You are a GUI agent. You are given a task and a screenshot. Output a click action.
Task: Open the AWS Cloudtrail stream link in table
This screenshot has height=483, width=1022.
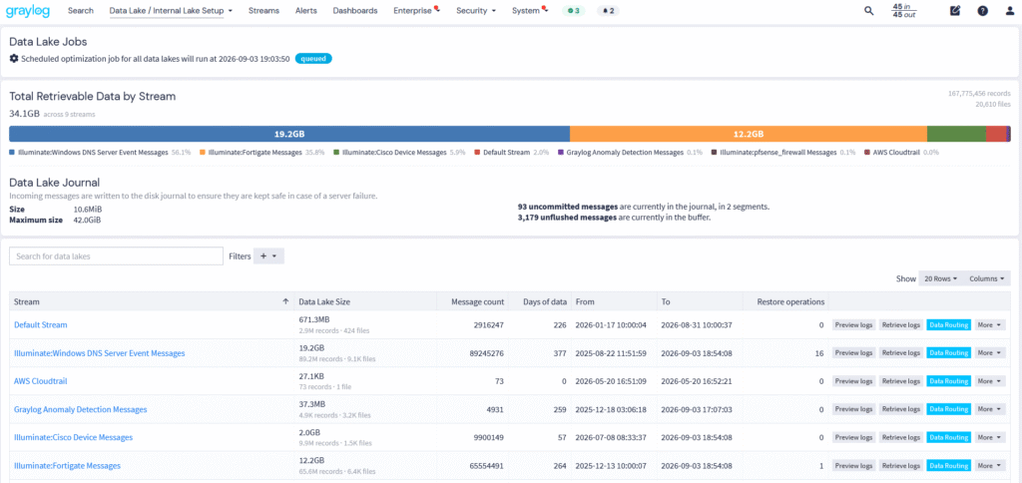coord(40,381)
